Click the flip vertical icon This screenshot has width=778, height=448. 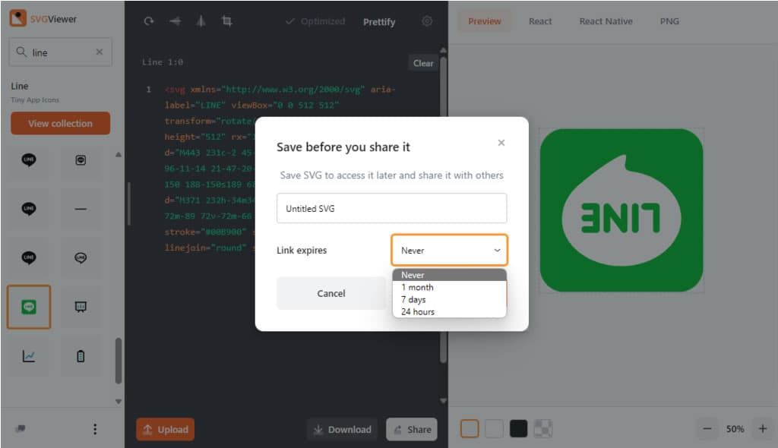tap(201, 21)
